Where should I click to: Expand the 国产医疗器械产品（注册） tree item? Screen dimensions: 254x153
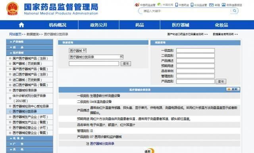(x=10, y=58)
